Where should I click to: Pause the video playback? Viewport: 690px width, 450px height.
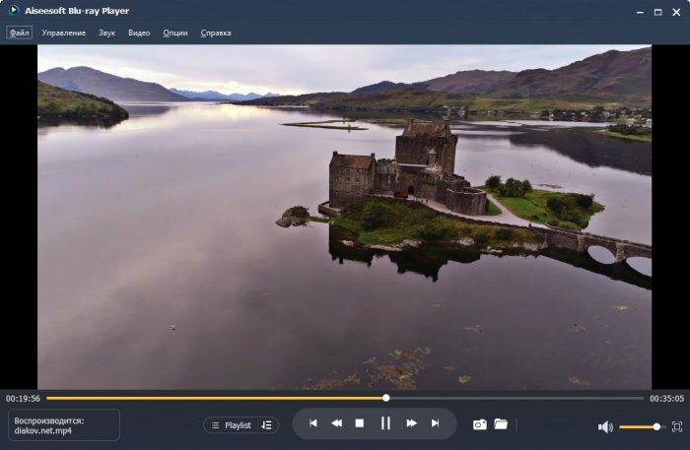385,423
